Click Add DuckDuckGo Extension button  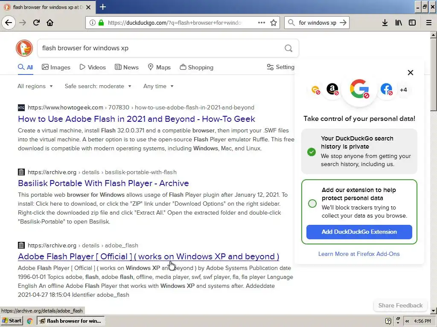[x=359, y=232]
